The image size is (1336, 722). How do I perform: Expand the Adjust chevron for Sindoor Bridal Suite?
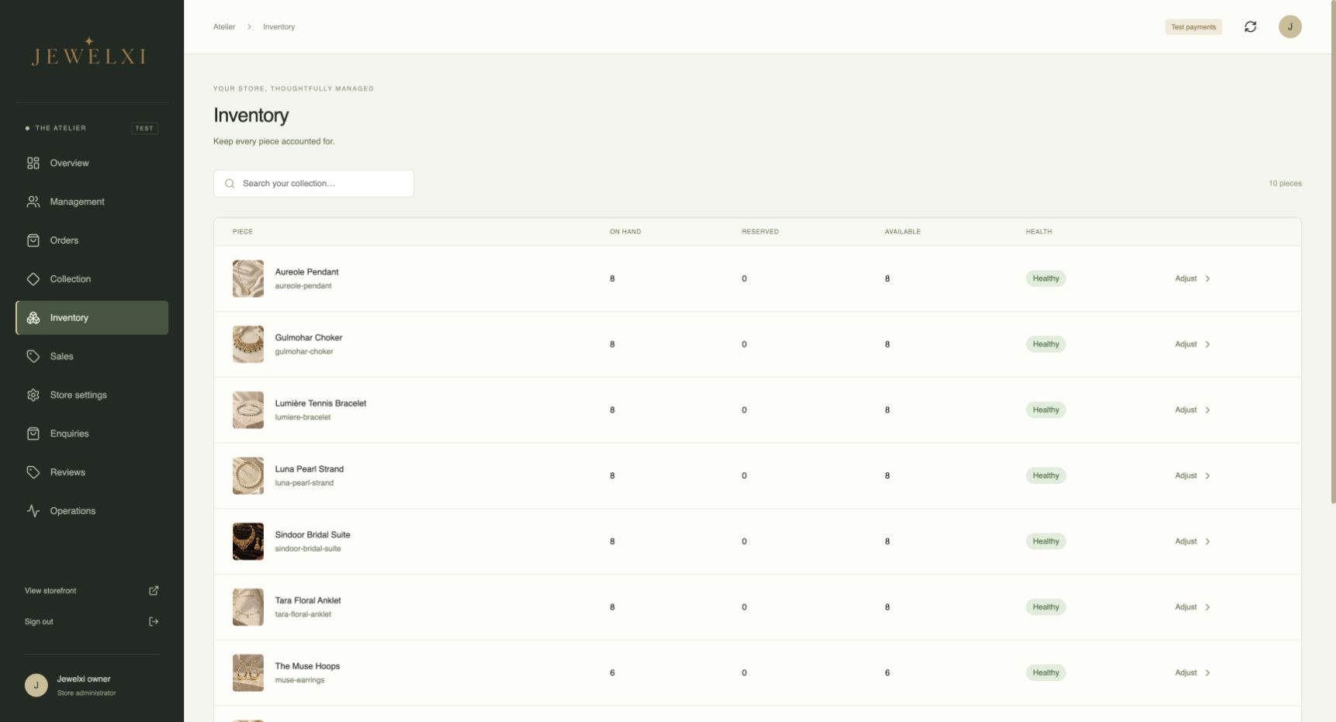point(1208,541)
